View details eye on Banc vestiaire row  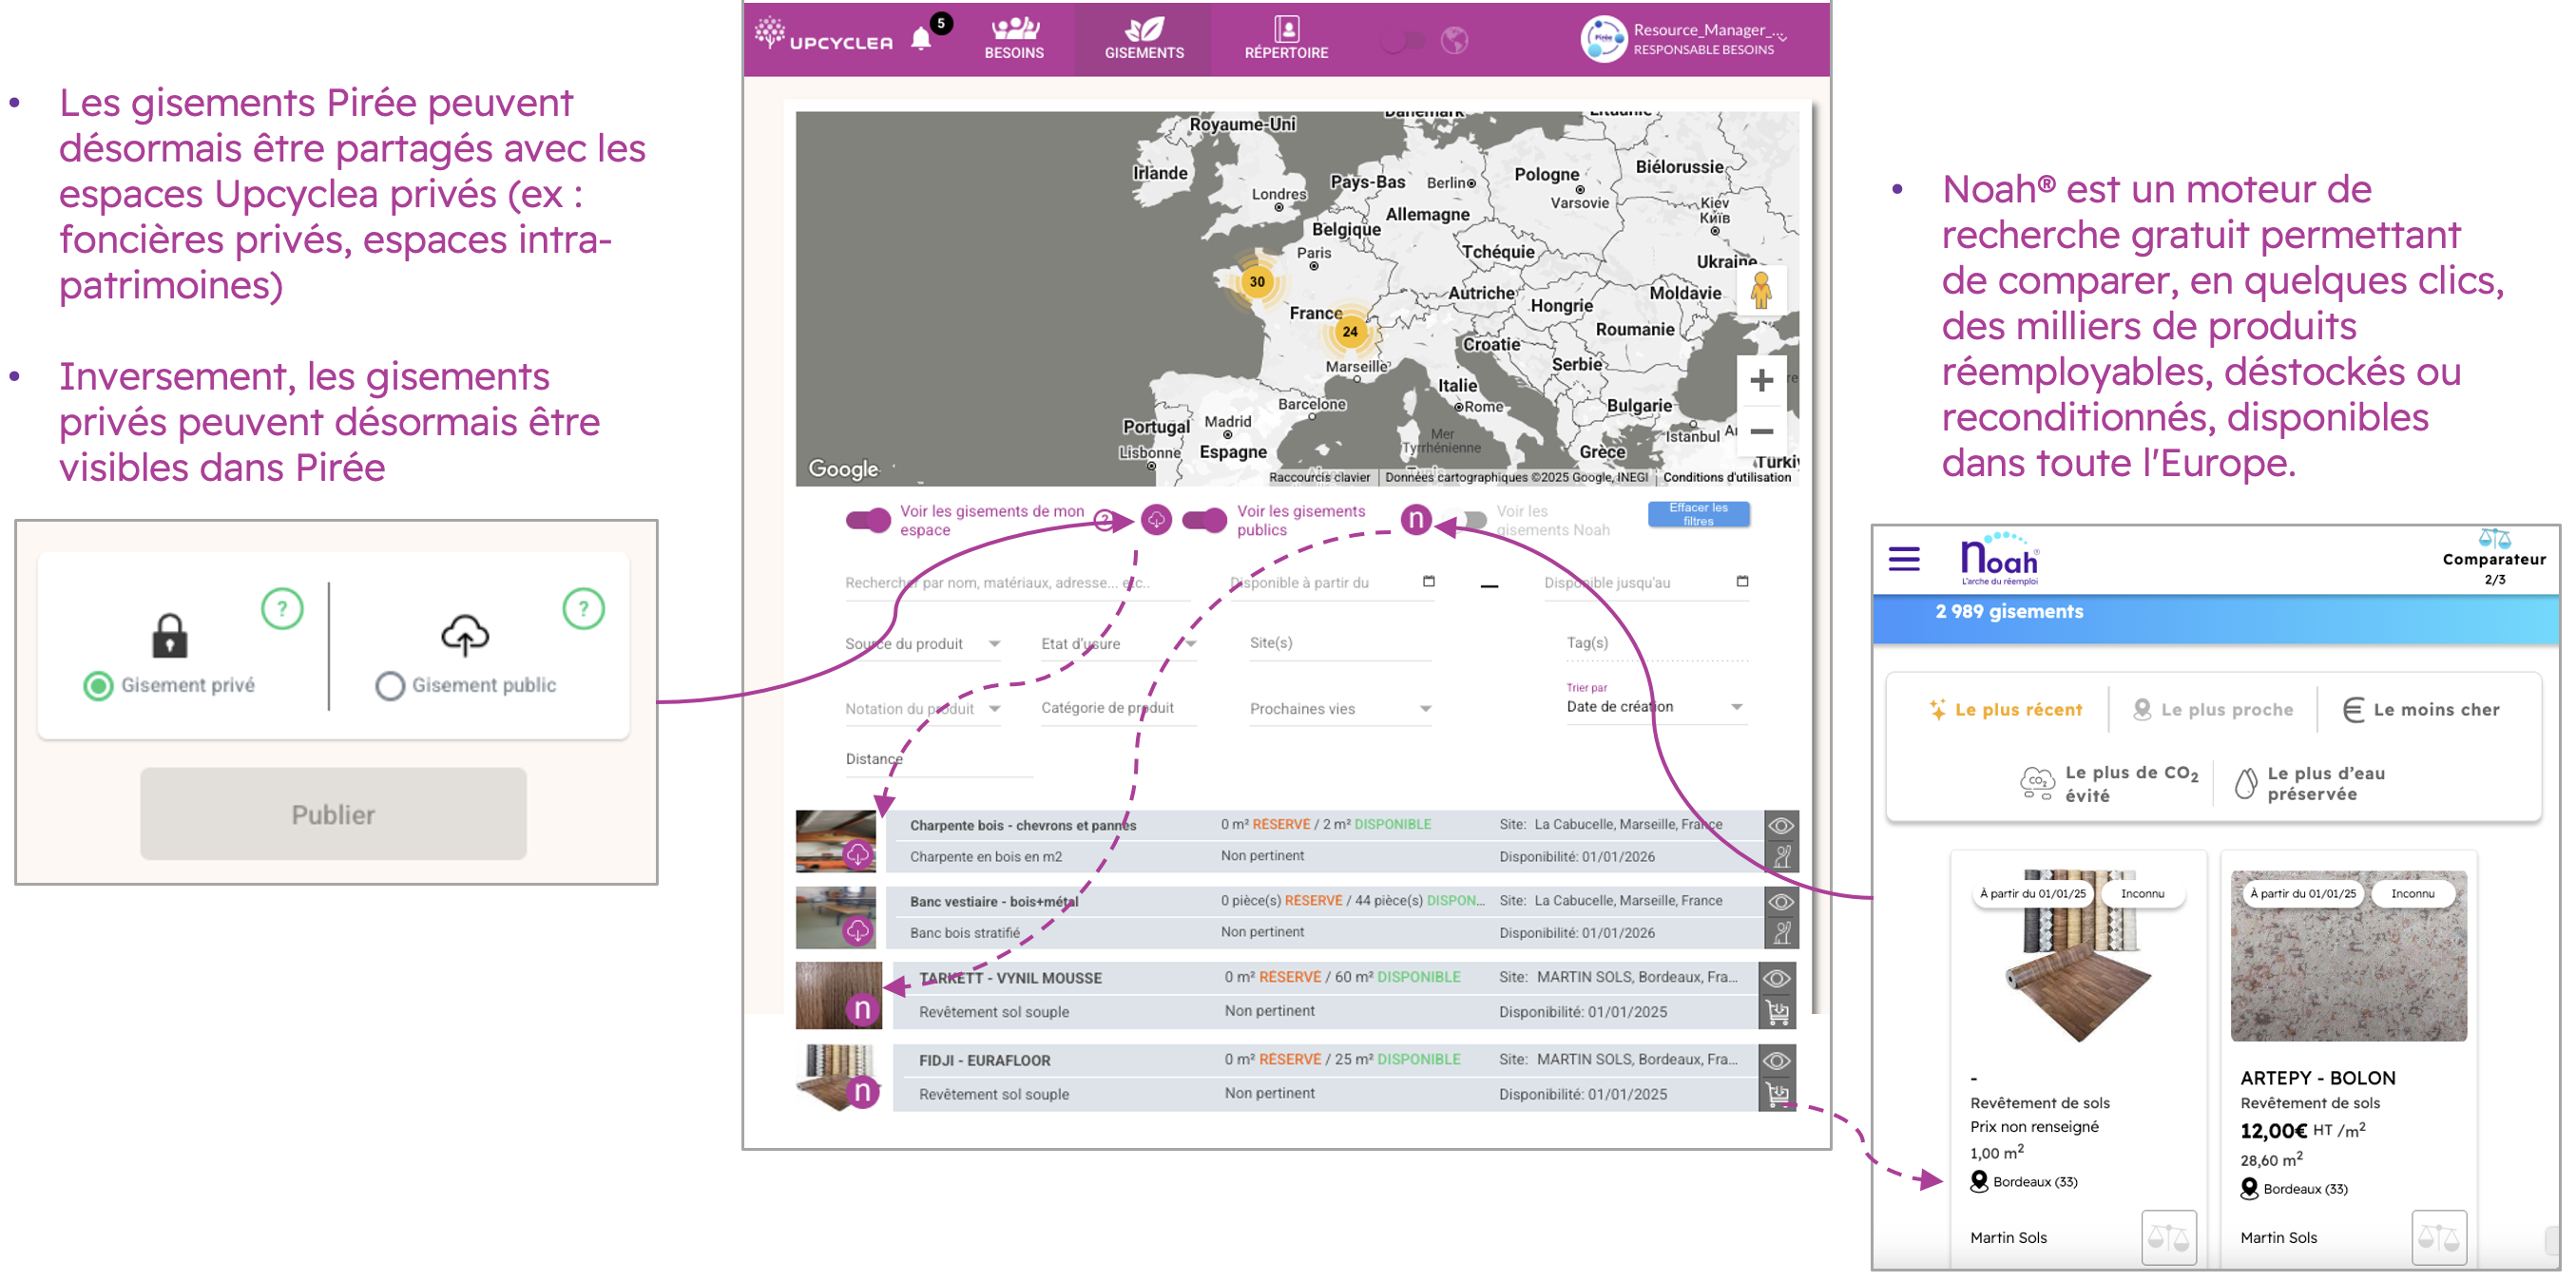coord(1781,902)
